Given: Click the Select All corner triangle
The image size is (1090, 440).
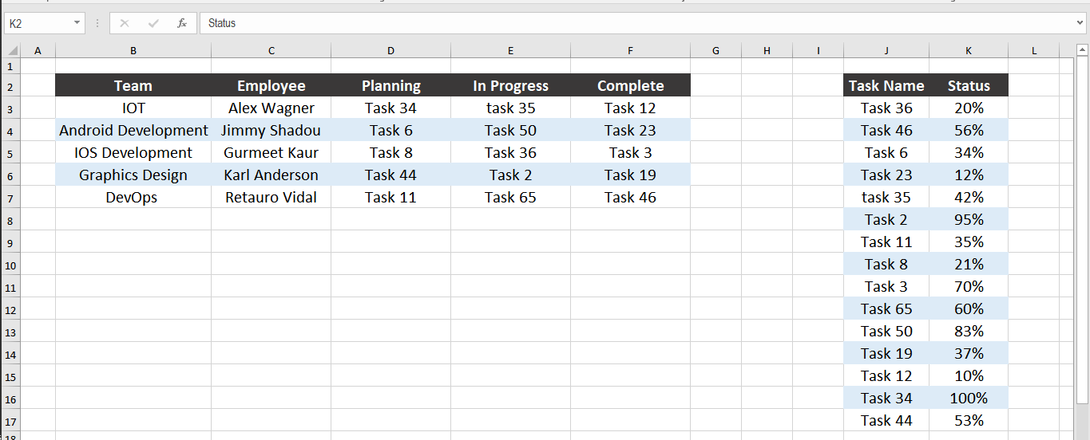Looking at the screenshot, I should (x=13, y=51).
